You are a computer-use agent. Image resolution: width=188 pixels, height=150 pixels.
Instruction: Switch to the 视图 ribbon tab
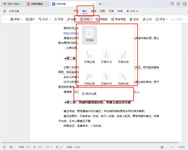click(102, 11)
